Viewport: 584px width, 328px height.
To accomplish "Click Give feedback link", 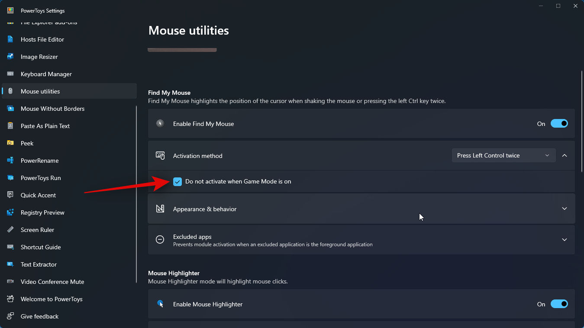I will (69, 316).
